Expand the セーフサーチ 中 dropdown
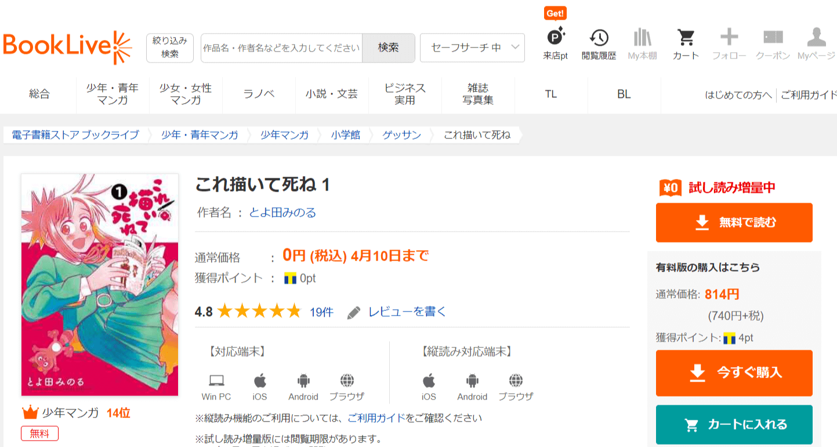 pyautogui.click(x=472, y=47)
